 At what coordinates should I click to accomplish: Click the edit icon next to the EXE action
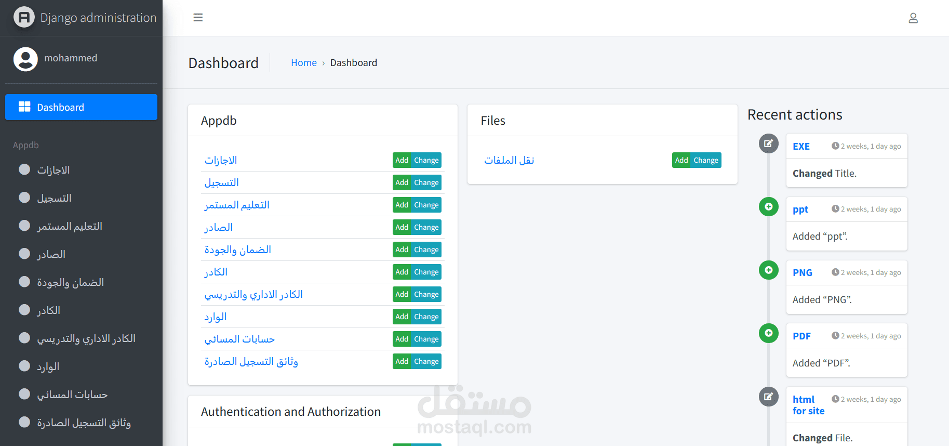[x=769, y=143]
